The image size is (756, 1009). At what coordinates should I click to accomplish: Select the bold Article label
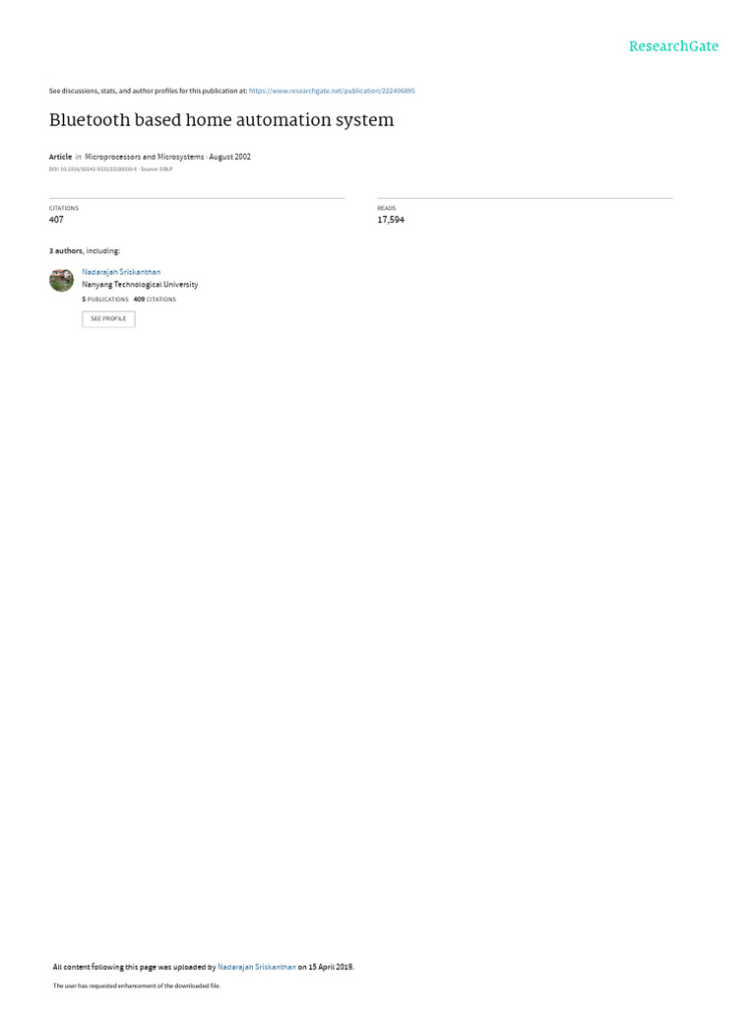(60, 157)
